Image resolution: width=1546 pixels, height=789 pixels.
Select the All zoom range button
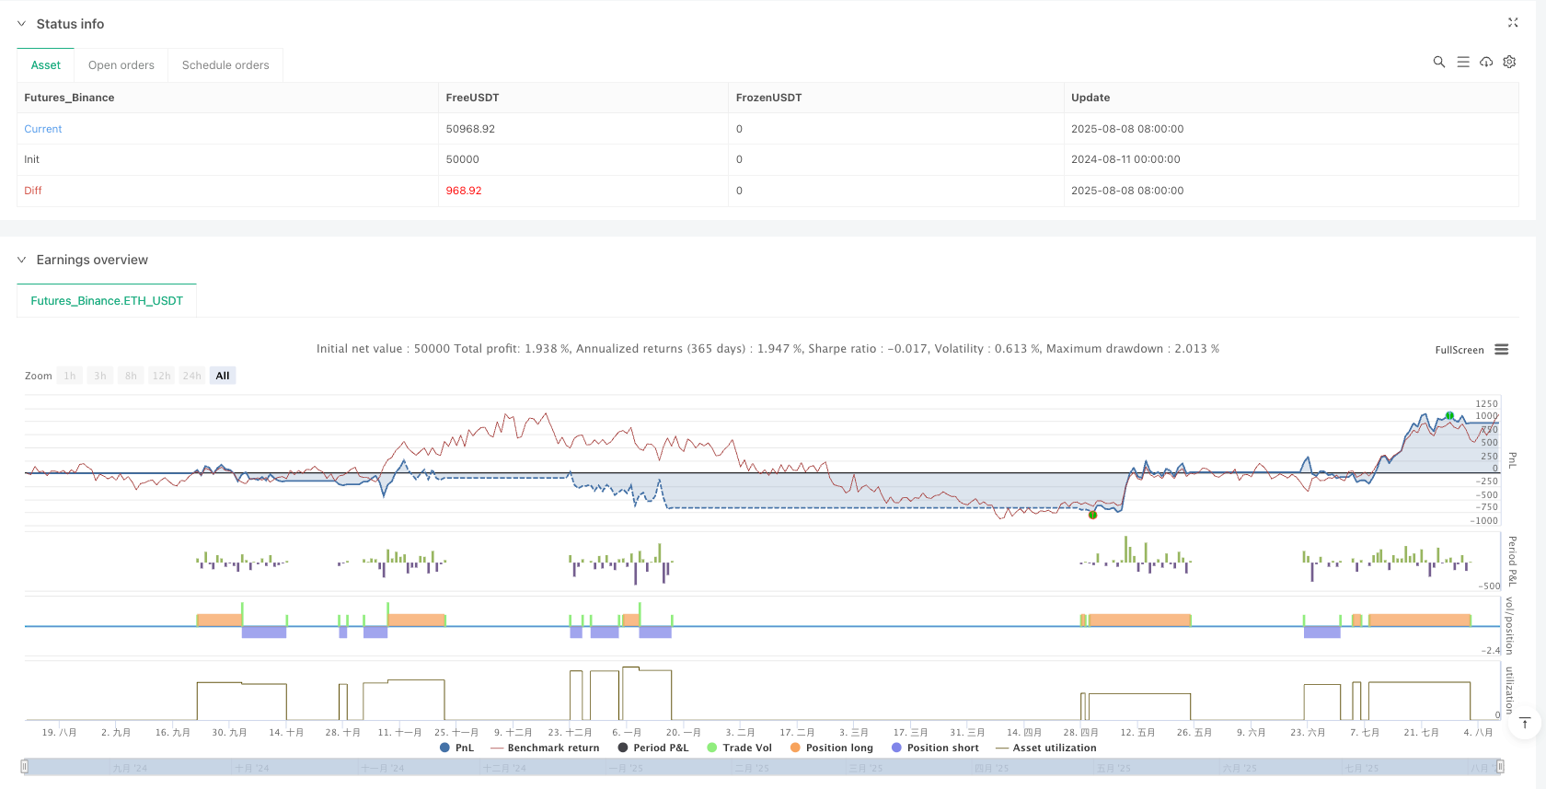click(223, 376)
